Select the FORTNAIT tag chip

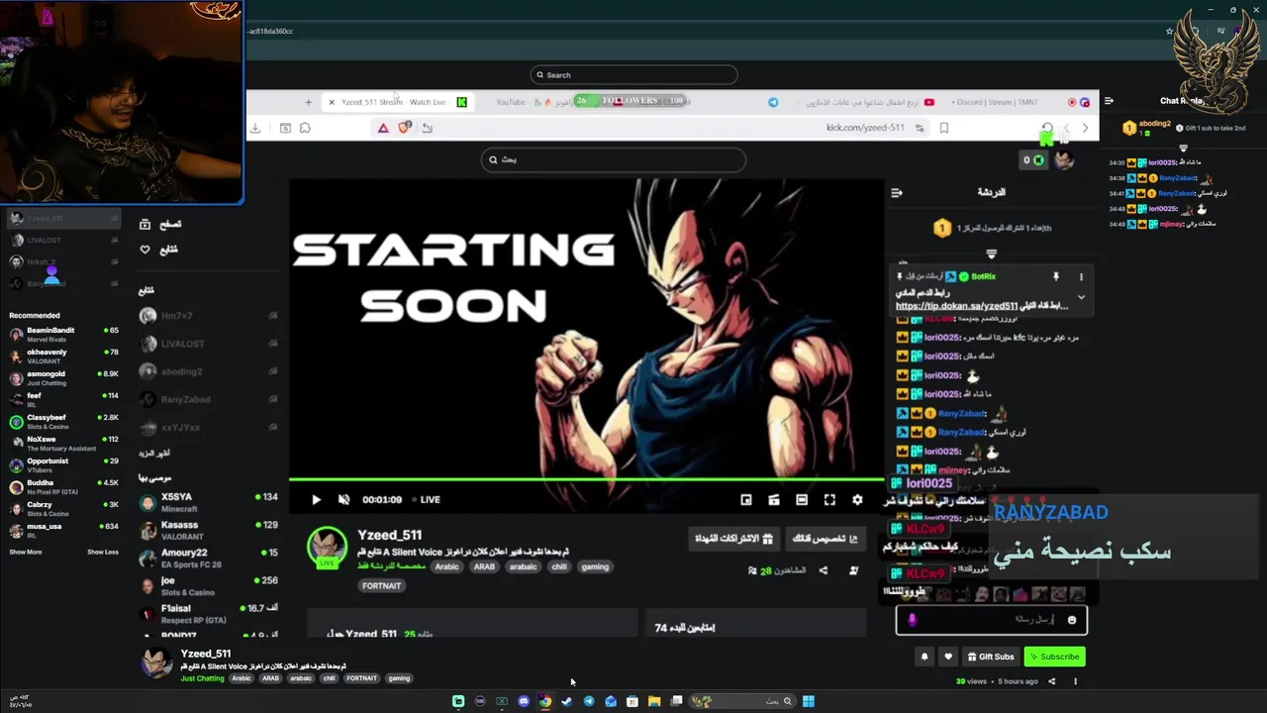(382, 585)
